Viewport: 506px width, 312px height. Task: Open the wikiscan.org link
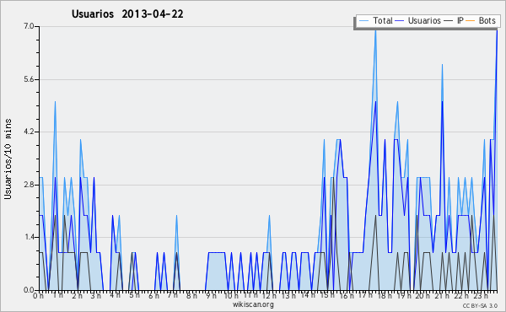point(253,304)
